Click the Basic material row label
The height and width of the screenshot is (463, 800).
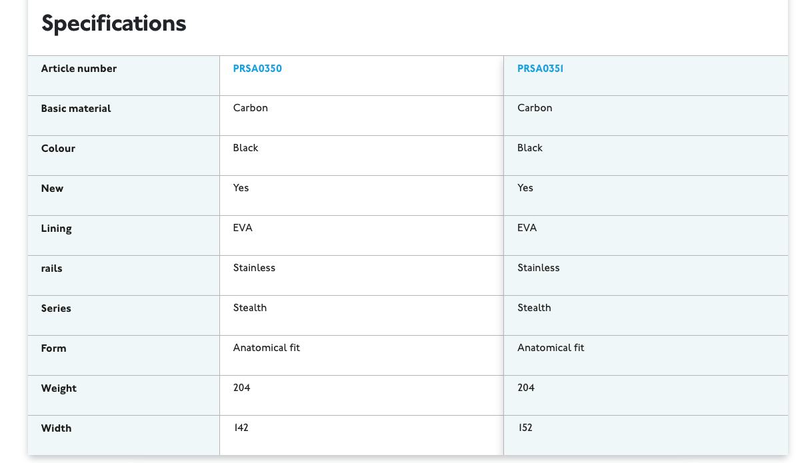pyautogui.click(x=76, y=109)
